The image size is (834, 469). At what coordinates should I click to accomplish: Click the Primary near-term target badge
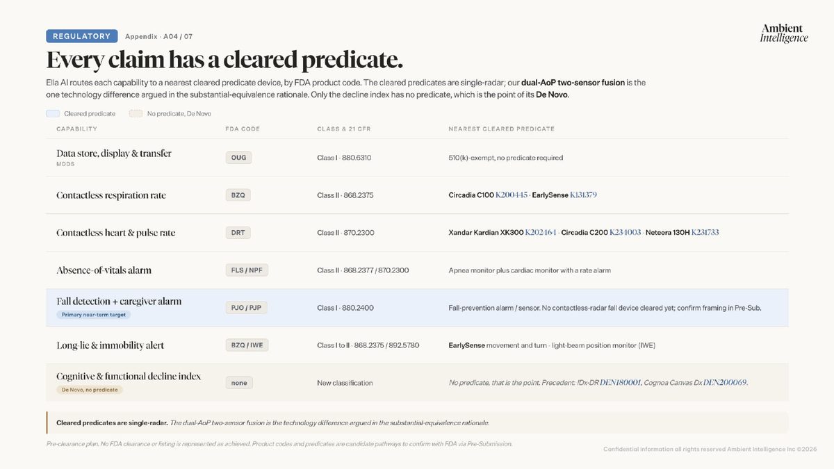94,315
